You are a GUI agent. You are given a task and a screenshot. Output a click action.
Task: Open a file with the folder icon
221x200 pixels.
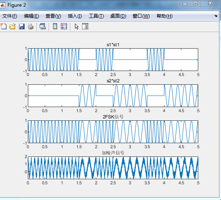13,26
